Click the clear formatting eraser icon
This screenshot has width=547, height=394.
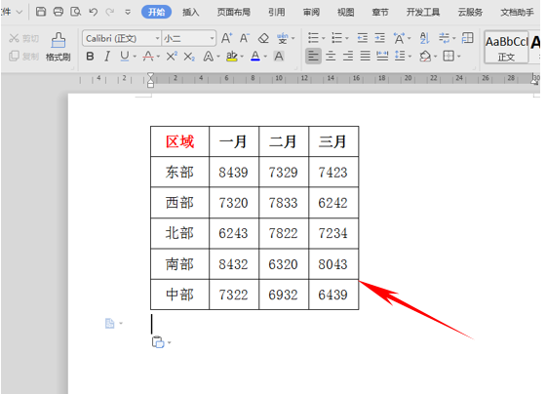pos(263,38)
